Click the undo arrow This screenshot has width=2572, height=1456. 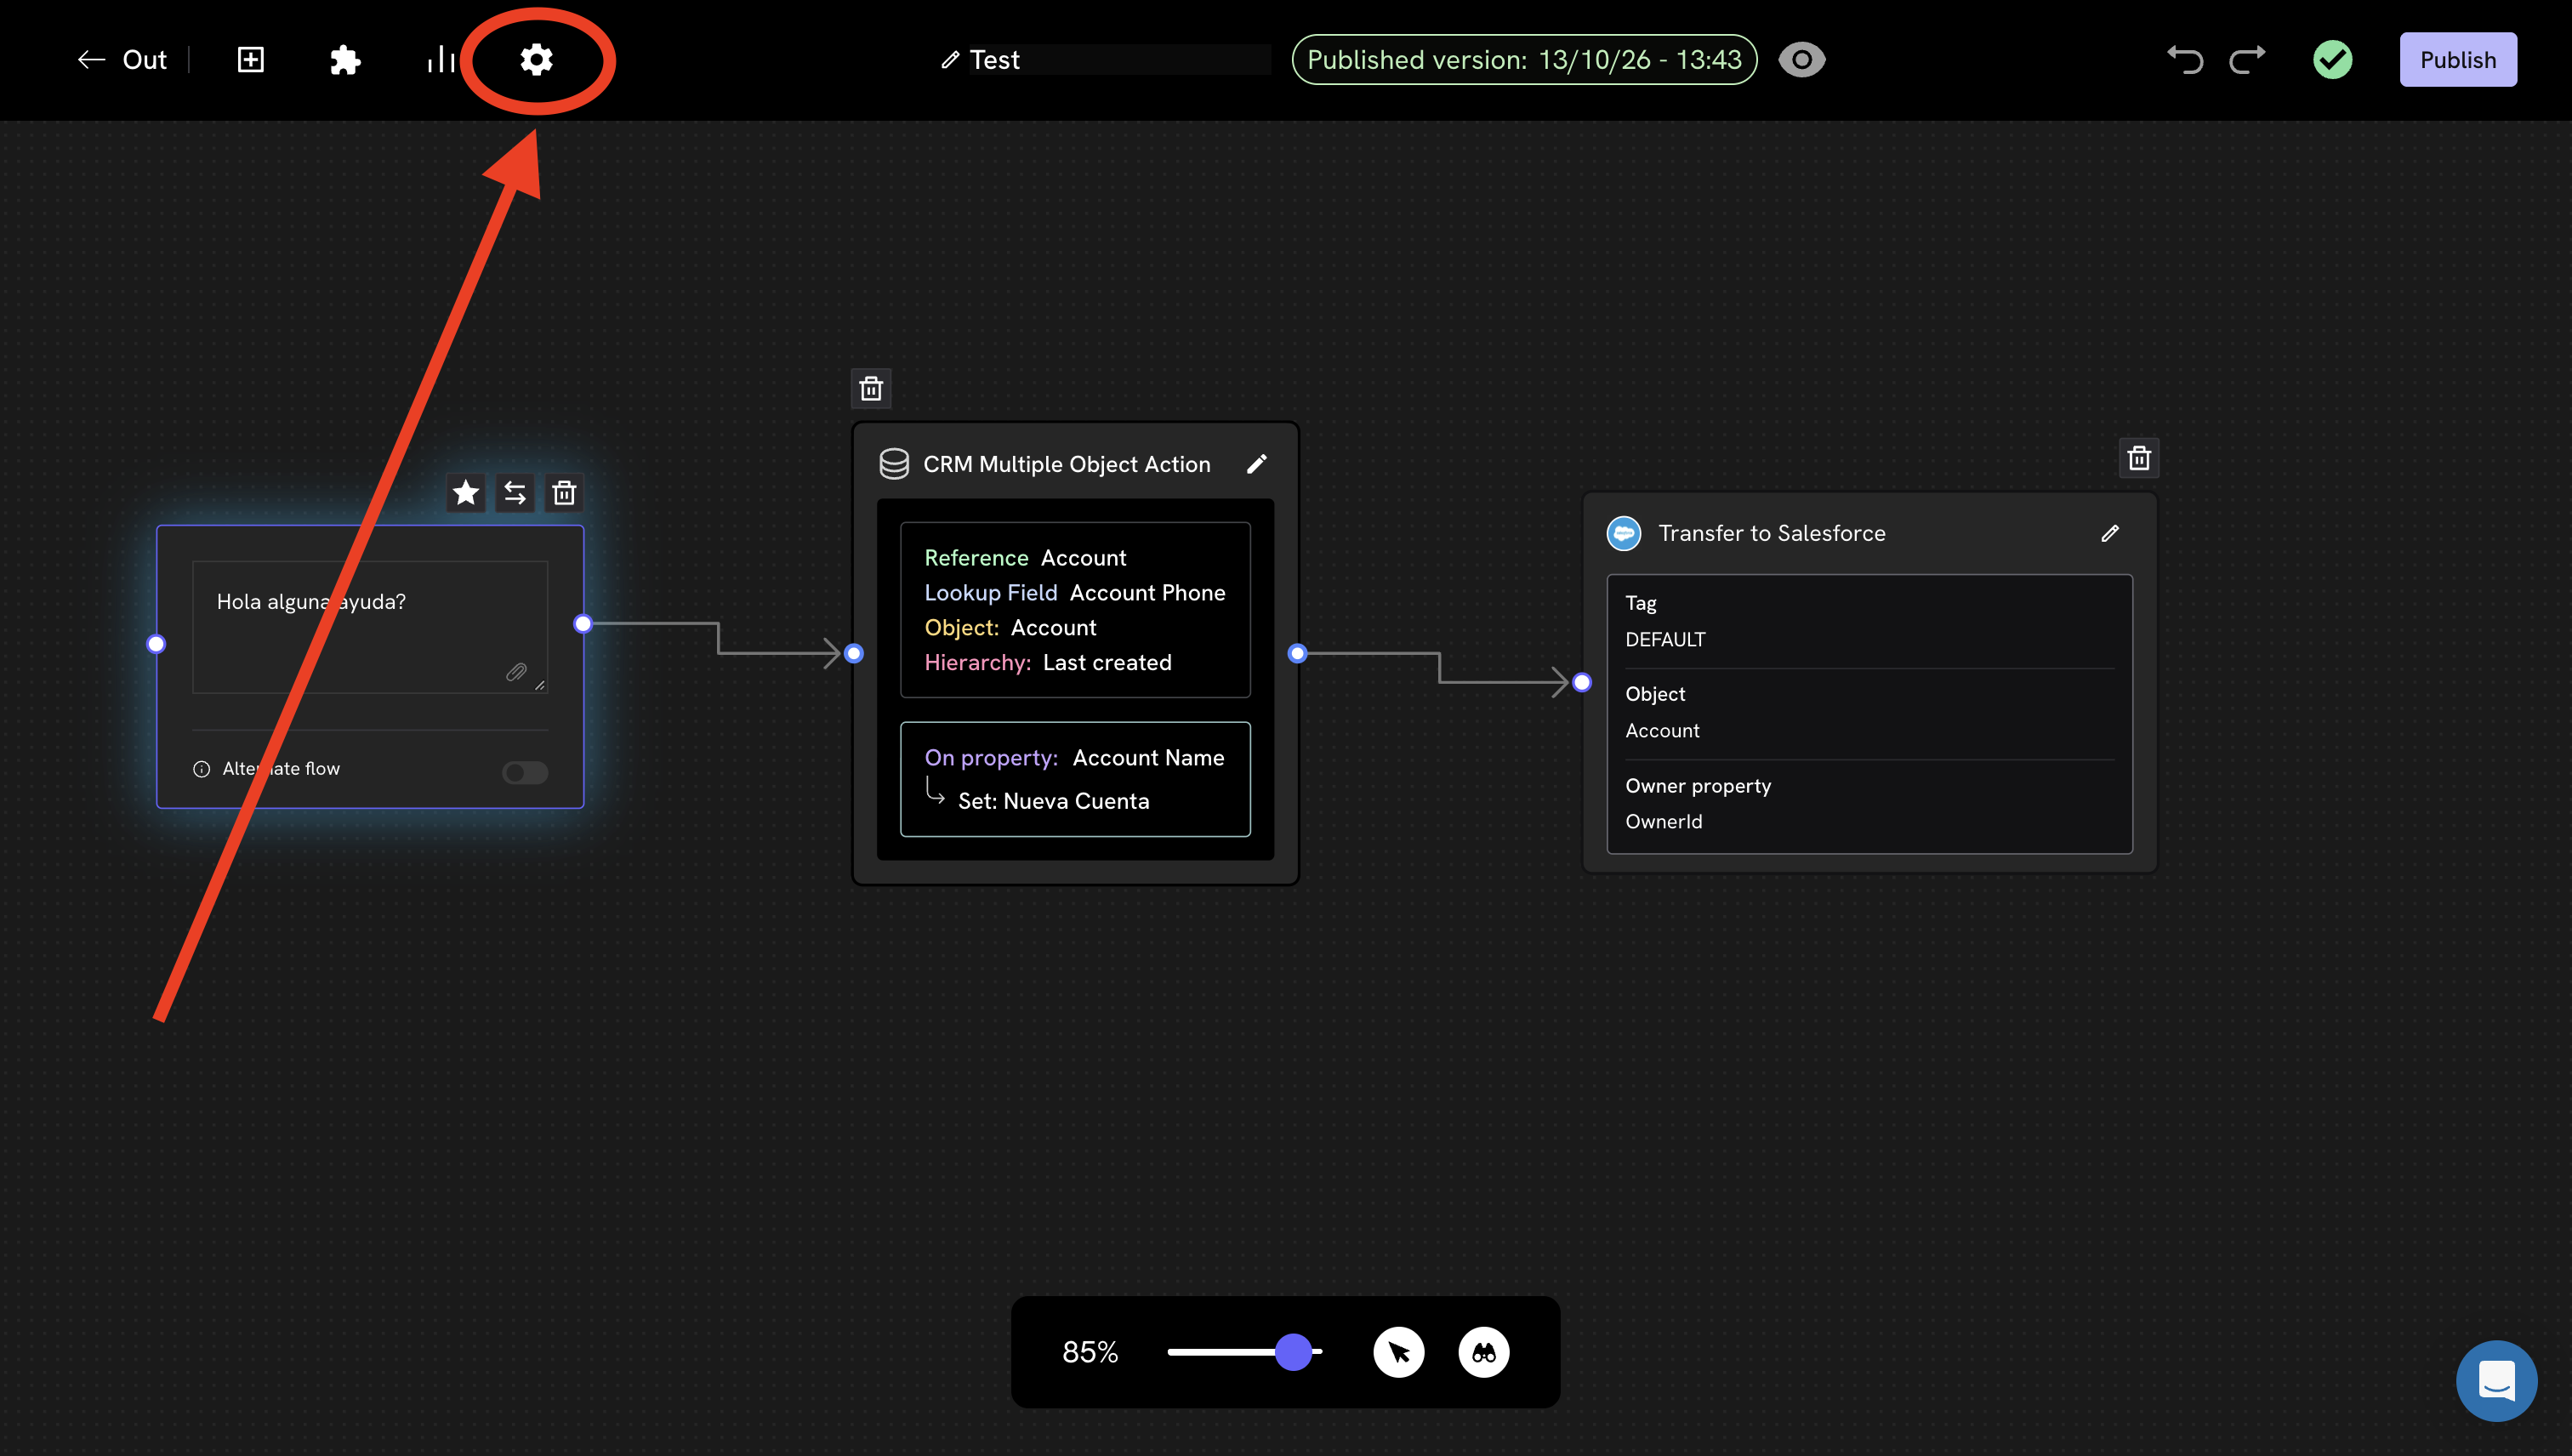(2185, 60)
